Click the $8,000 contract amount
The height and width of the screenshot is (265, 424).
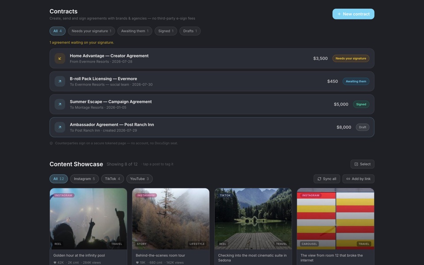(x=344, y=127)
